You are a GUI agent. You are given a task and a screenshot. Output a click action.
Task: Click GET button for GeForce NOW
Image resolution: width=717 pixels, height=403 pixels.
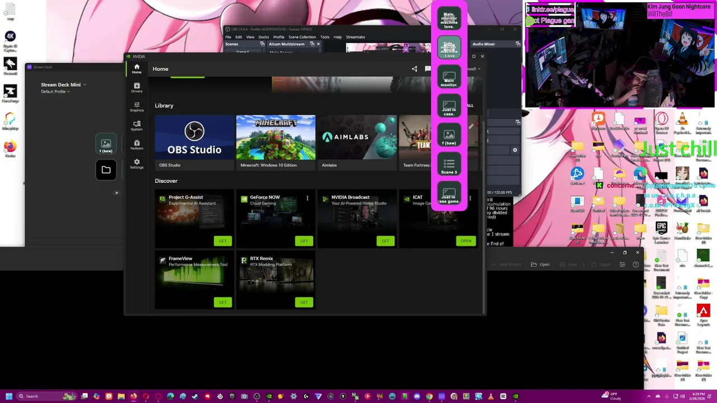[x=304, y=241]
